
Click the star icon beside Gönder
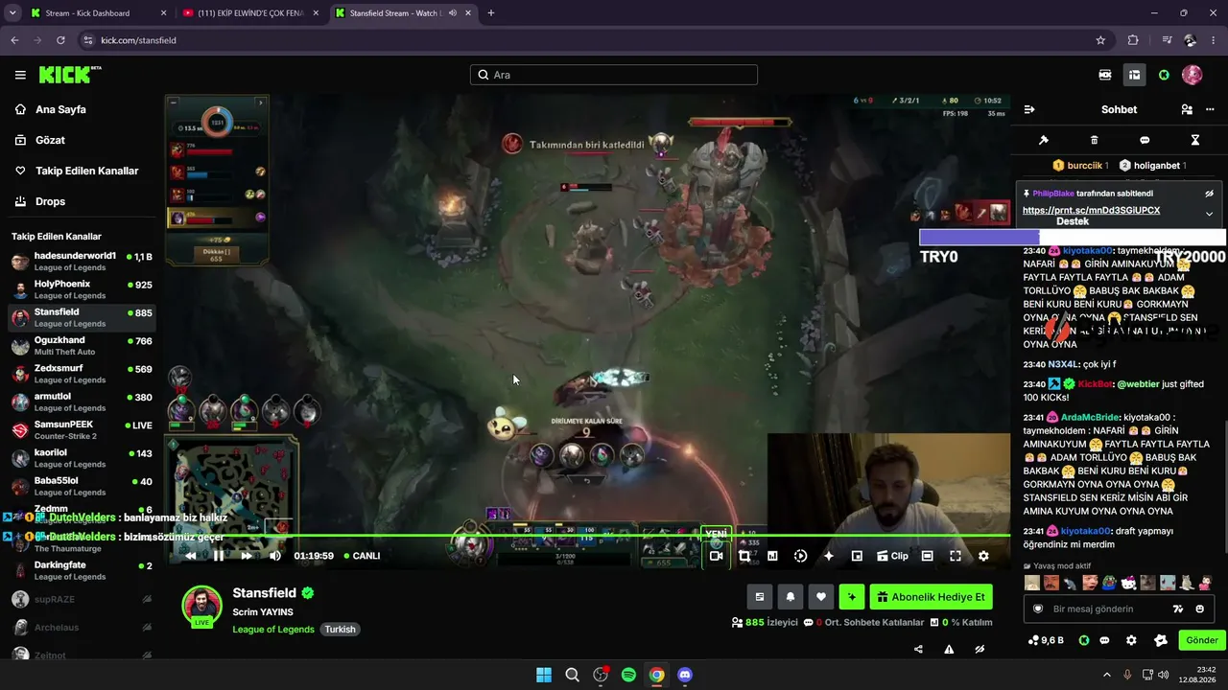click(x=1161, y=640)
